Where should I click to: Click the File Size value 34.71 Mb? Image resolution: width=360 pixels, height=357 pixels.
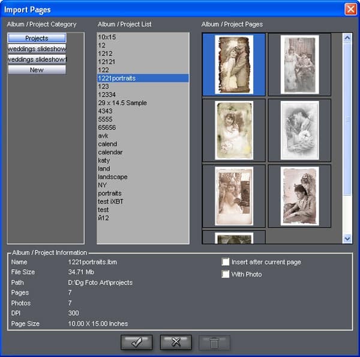(x=81, y=272)
